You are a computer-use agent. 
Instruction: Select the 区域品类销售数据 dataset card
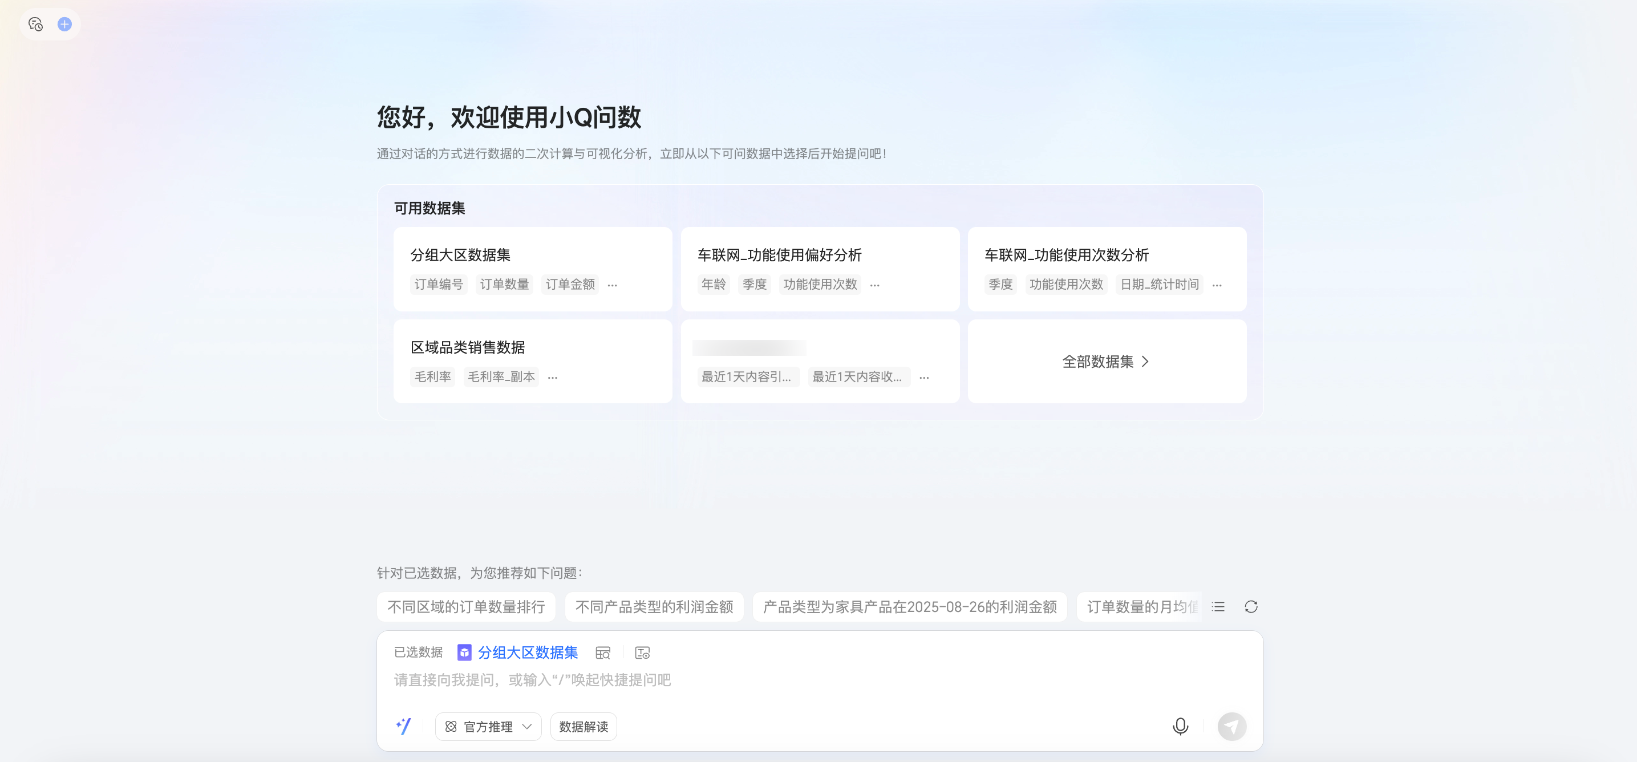point(533,361)
